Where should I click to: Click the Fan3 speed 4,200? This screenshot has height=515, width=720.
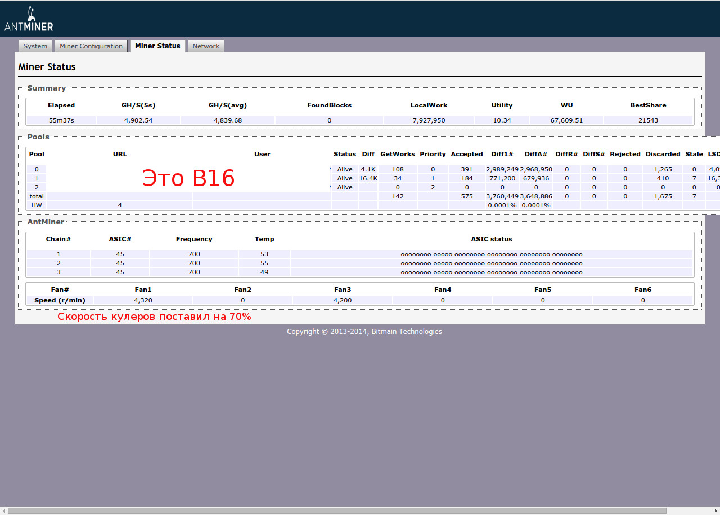[343, 300]
